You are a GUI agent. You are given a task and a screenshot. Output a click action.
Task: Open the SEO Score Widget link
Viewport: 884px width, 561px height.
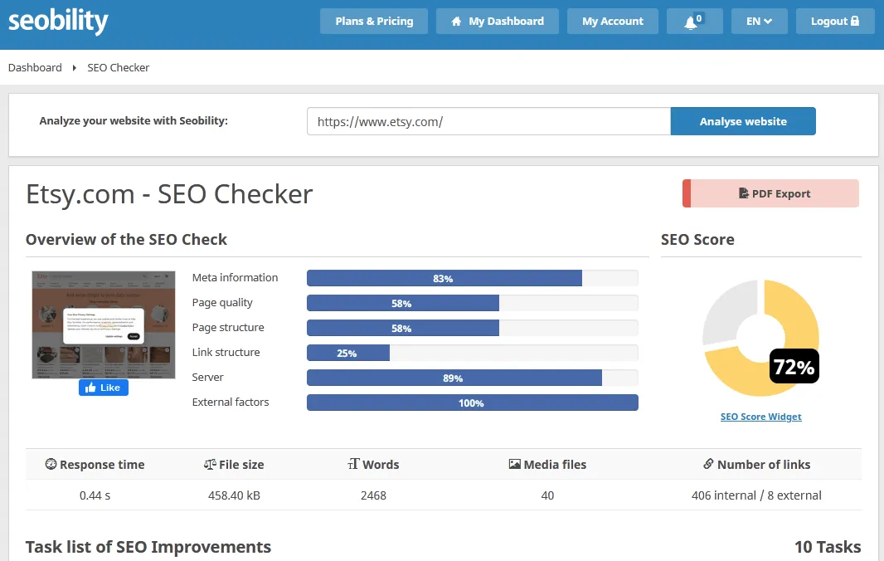point(760,417)
